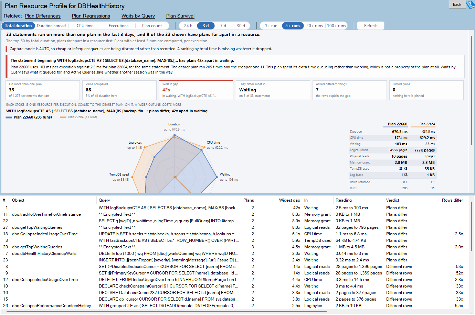Open the 'Widest gap' 42x card
The image size is (475, 315).
point(196,90)
